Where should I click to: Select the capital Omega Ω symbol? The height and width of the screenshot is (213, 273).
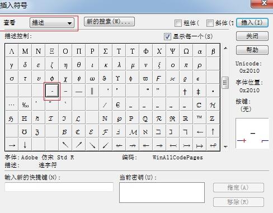tap(186, 51)
